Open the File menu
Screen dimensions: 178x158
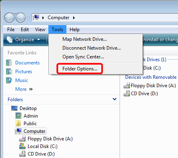click(x=11, y=30)
